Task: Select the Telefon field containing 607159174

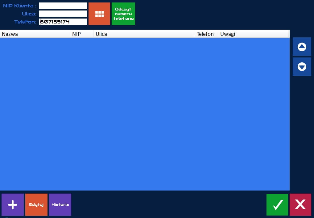Action: click(63, 22)
